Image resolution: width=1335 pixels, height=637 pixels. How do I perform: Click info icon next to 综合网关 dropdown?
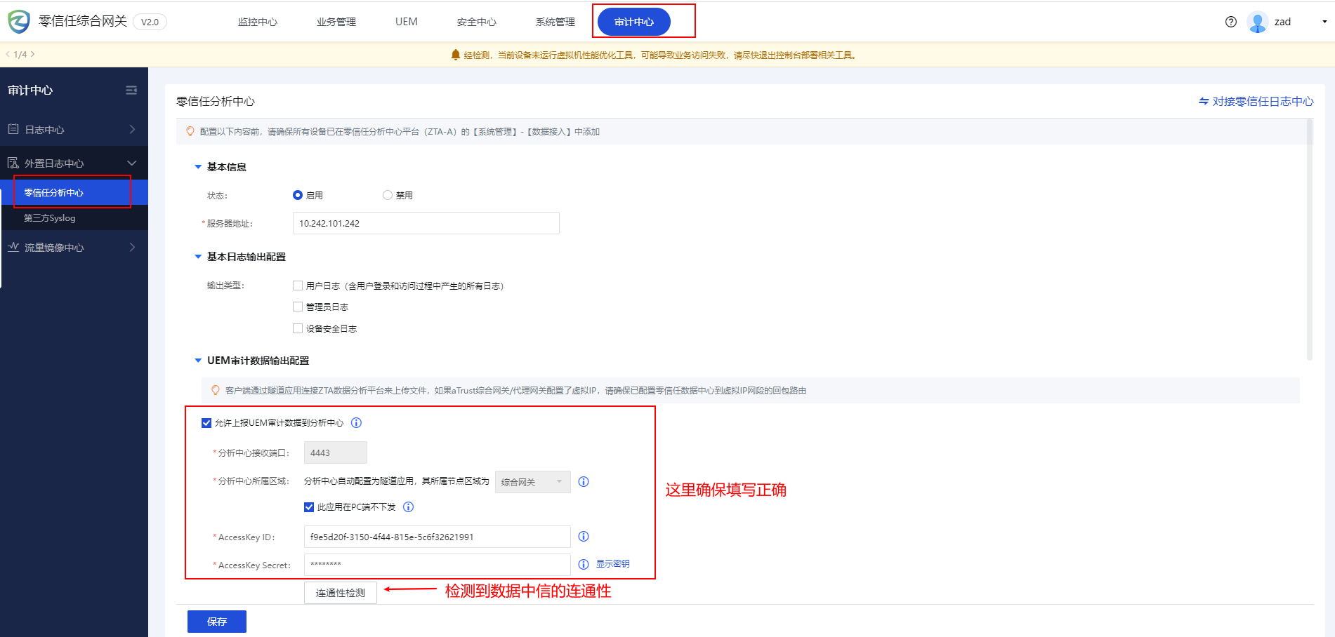[x=583, y=482]
